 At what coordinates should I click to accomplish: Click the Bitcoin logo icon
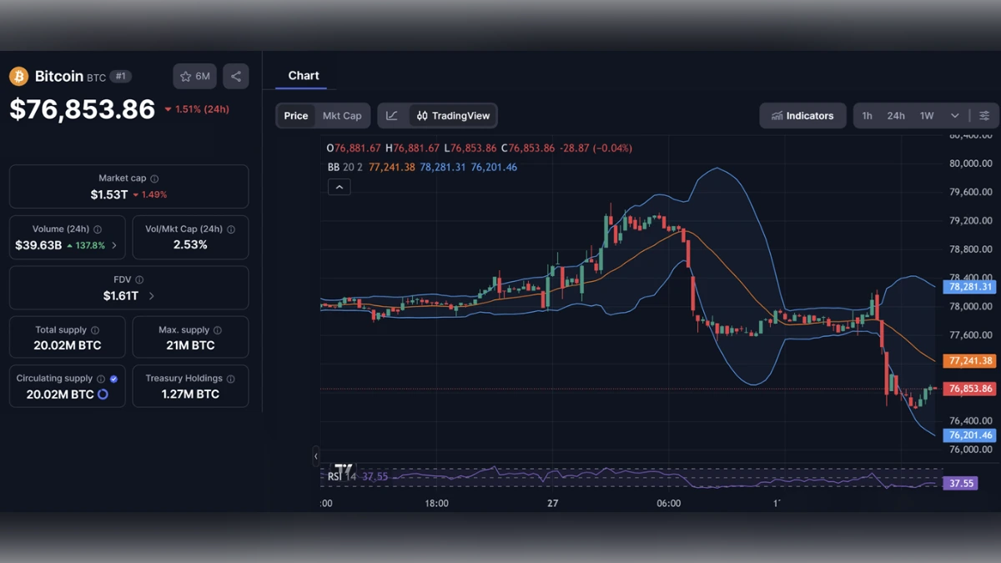(x=17, y=76)
